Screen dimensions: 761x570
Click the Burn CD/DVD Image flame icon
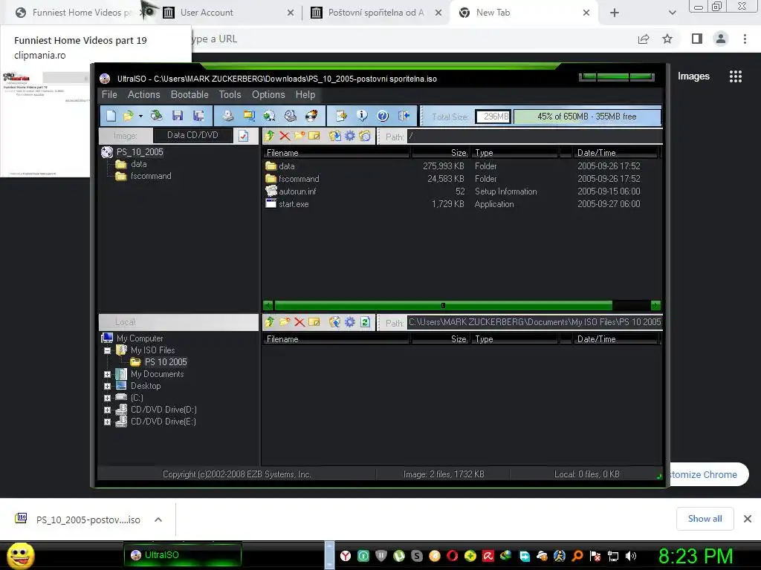click(x=311, y=116)
